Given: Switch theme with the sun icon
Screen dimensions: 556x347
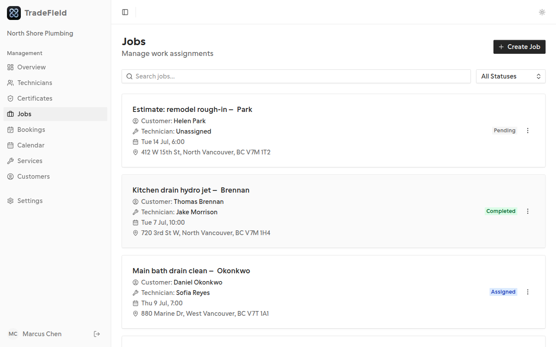Looking at the screenshot, I should click(x=542, y=12).
